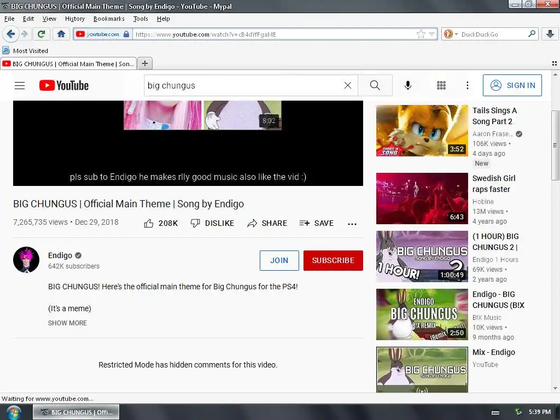Image resolution: width=560 pixels, height=420 pixels.
Task: Click the DISLIKE thumbs down button
Action: (212, 223)
